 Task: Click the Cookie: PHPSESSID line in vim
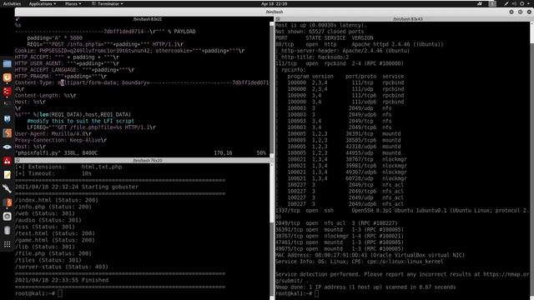coord(130,51)
